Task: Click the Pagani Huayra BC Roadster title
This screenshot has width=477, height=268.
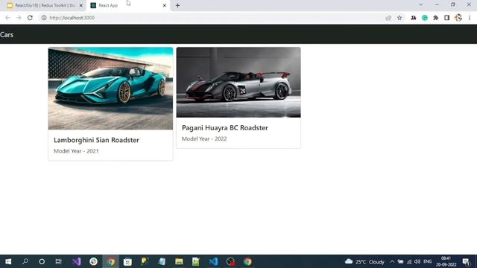Action: pos(225,128)
